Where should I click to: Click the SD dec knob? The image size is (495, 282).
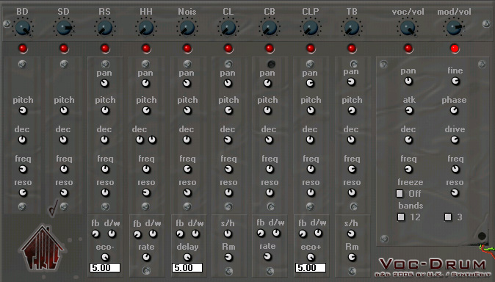pyautogui.click(x=63, y=140)
